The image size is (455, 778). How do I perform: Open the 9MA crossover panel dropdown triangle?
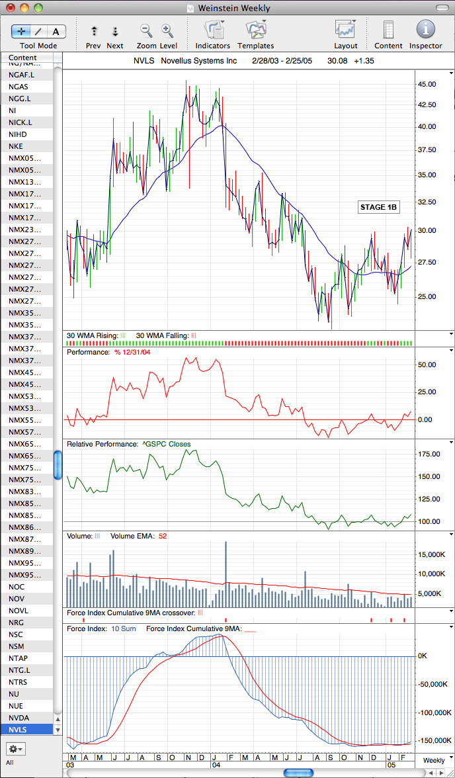coord(451,611)
